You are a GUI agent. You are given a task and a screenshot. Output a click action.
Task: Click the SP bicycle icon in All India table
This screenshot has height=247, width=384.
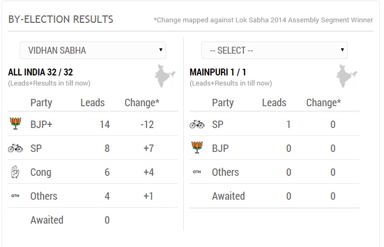pyautogui.click(x=15, y=148)
